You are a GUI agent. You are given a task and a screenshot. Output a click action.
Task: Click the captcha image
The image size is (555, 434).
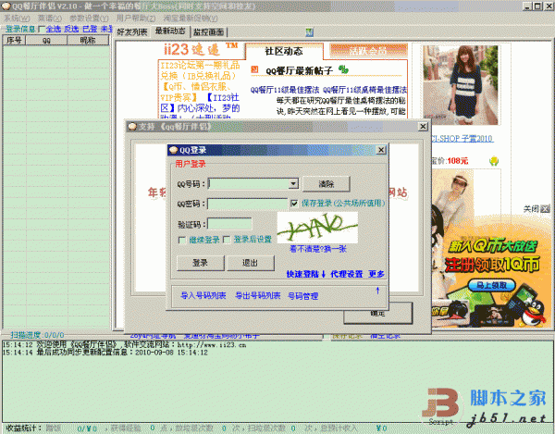[x=317, y=228]
